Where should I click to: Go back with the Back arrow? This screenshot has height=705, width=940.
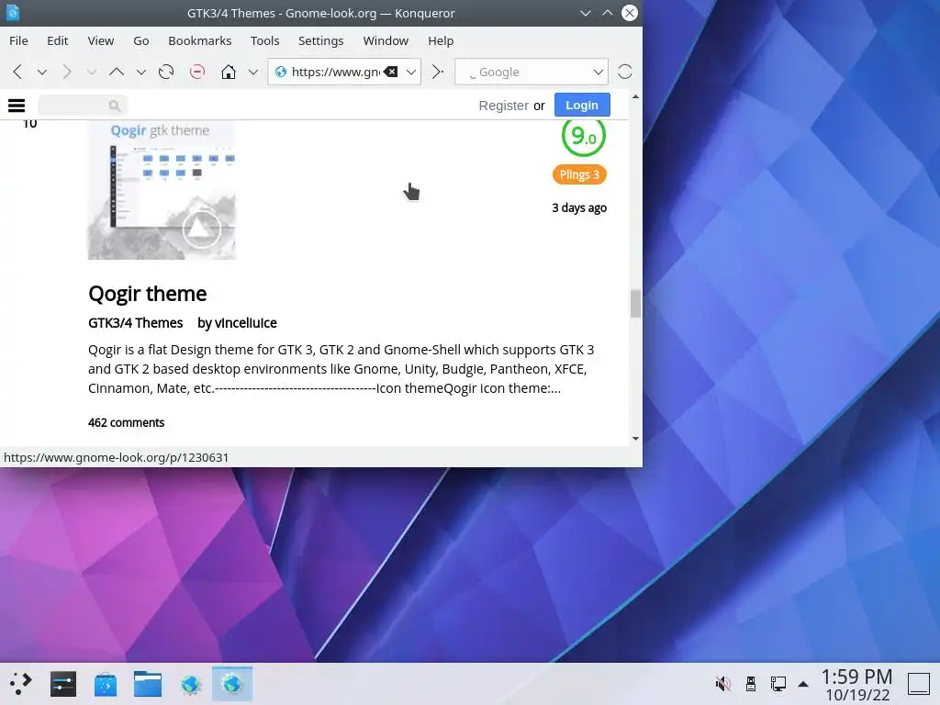[17, 72]
